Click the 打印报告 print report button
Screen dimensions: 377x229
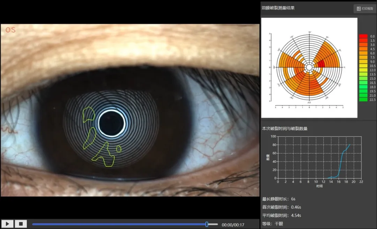click(x=364, y=8)
